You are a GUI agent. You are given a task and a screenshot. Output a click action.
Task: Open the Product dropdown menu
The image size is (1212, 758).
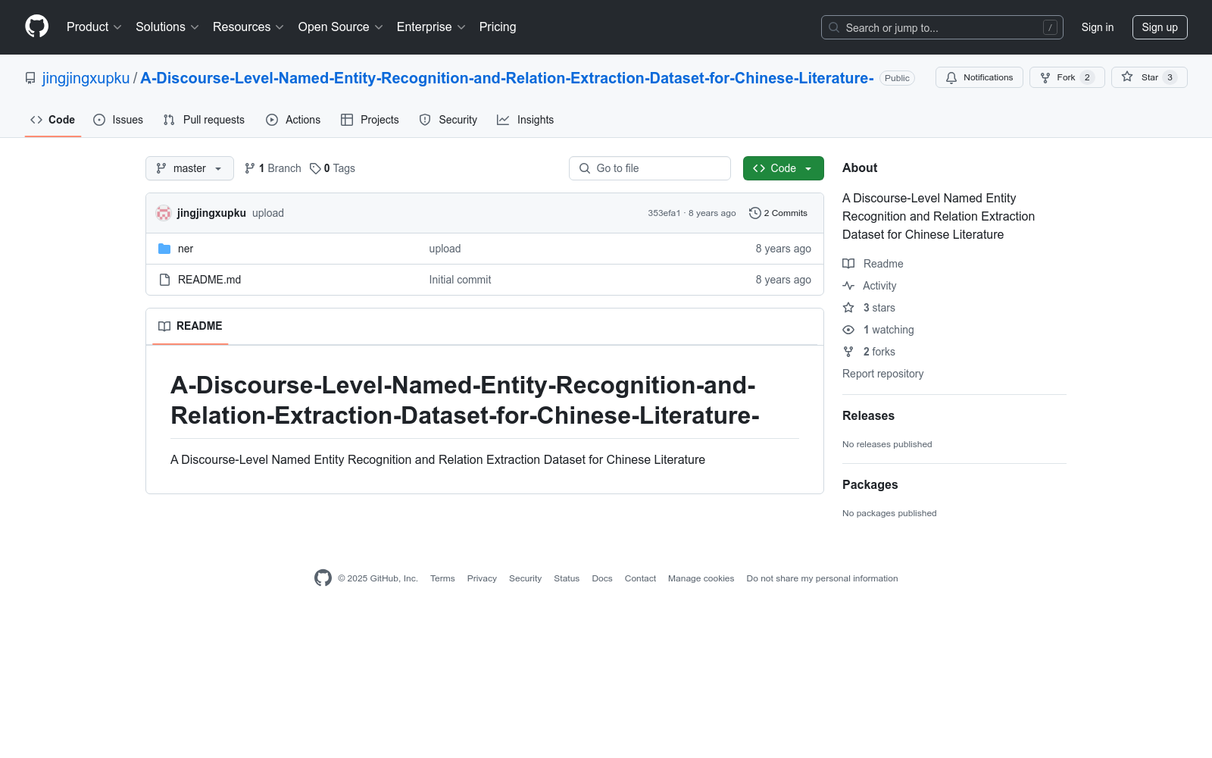pyautogui.click(x=94, y=27)
